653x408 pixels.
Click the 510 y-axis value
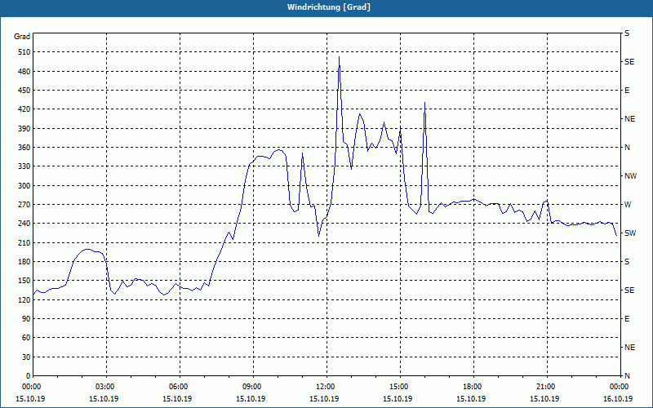[24, 52]
